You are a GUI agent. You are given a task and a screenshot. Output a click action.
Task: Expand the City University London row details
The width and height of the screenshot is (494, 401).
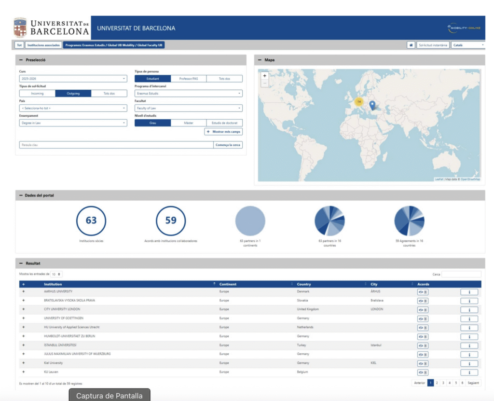(x=23, y=309)
